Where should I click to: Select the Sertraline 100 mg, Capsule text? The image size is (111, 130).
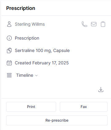(42, 50)
